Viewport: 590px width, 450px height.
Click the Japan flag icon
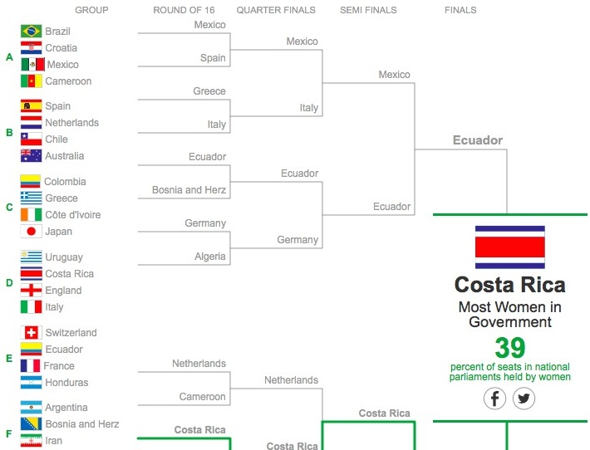pos(32,232)
